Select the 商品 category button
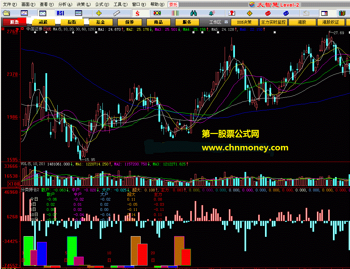The image size is (350, 269). click(158, 22)
